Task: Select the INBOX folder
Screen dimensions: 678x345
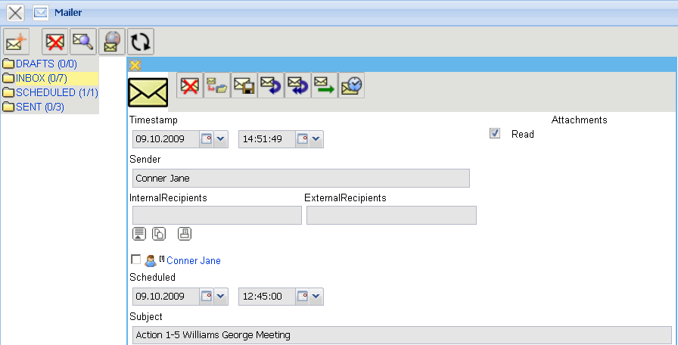Action: click(51, 78)
